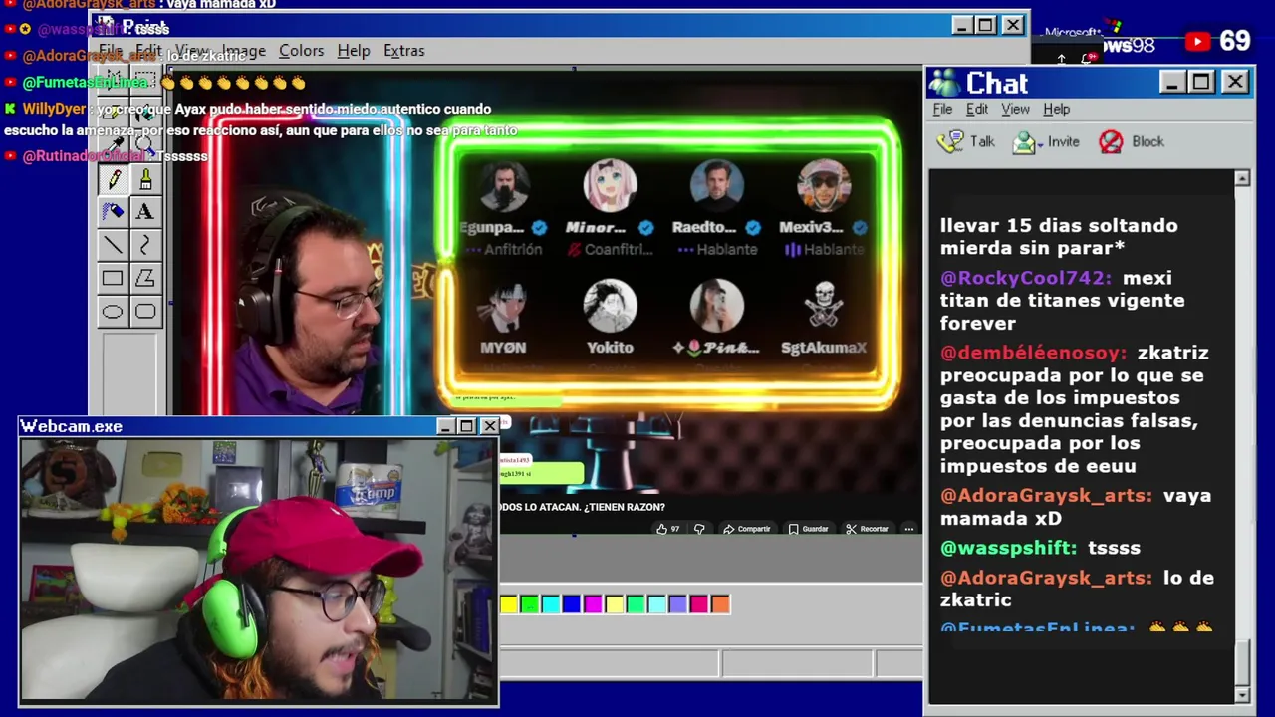Click the Talk phone icon in Chat

point(951,141)
